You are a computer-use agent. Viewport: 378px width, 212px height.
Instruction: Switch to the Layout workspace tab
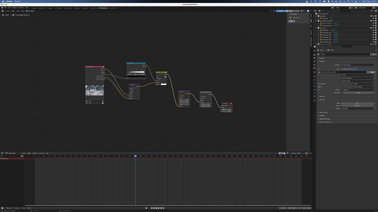tap(34, 8)
